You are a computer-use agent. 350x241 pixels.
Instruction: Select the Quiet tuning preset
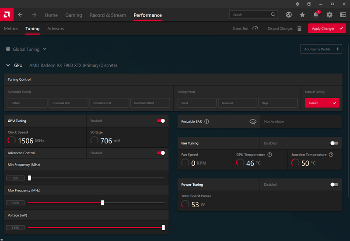point(197,103)
